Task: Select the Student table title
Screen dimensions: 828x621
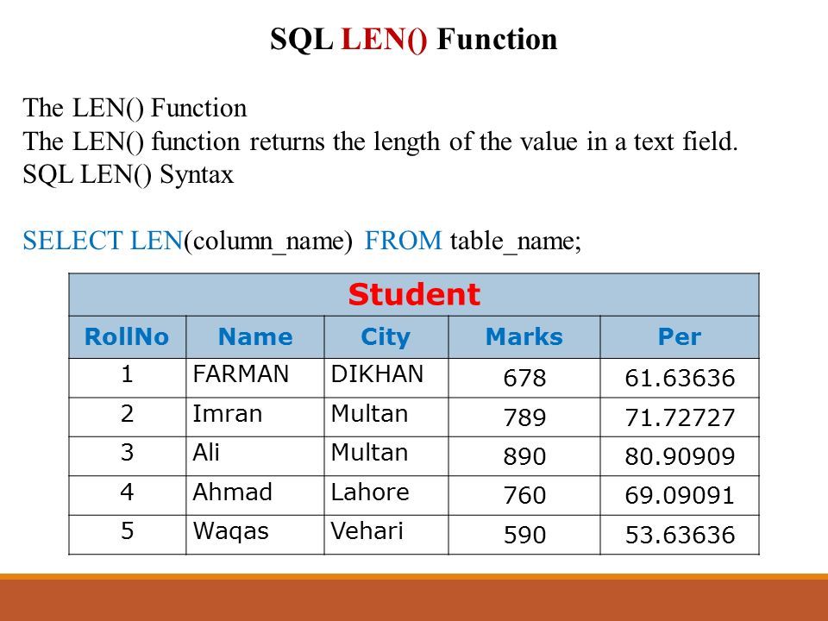Action: (414, 295)
